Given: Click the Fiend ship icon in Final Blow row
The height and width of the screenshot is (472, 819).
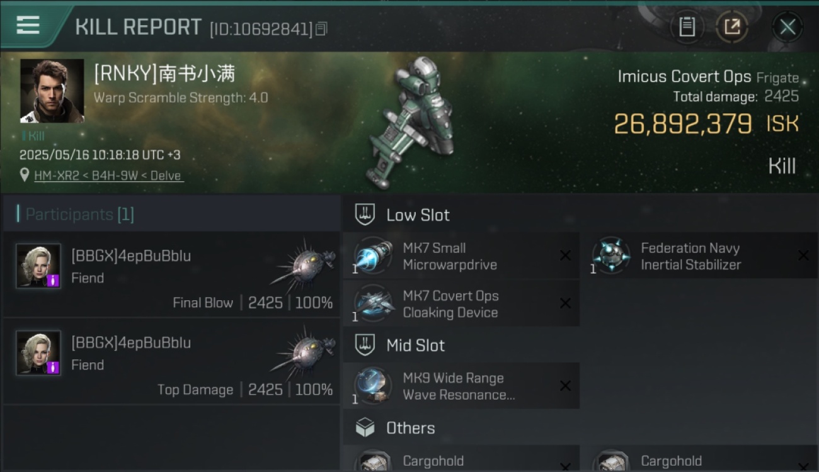Looking at the screenshot, I should coord(304,264).
